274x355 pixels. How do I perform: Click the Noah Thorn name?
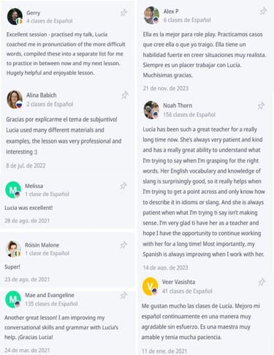(x=178, y=105)
